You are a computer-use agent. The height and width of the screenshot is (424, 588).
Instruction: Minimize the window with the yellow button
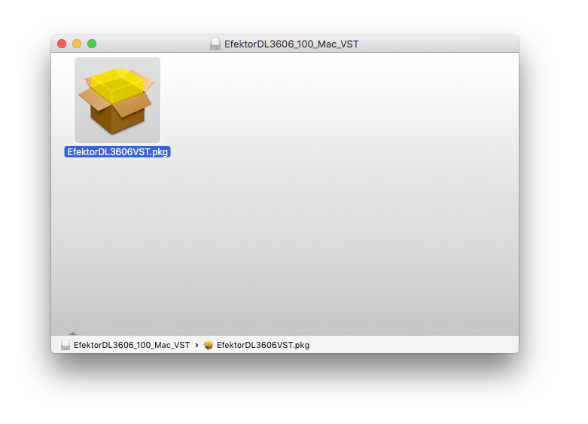[77, 44]
